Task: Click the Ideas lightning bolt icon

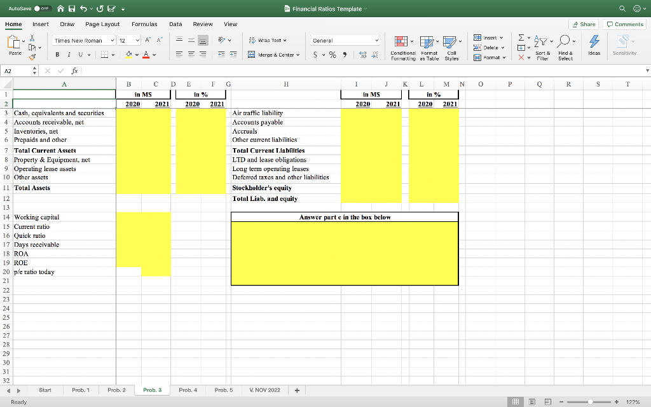Action: tap(594, 42)
